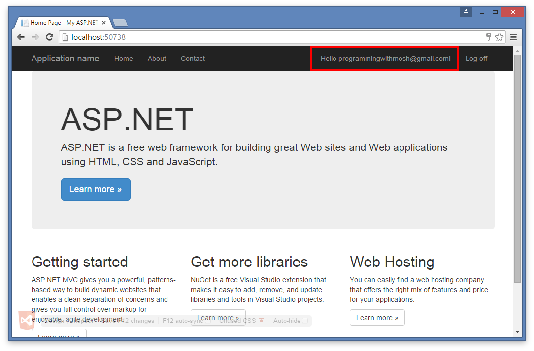Reload the page with the refresh icon
Screen dimensions: 534x351
(x=49, y=37)
